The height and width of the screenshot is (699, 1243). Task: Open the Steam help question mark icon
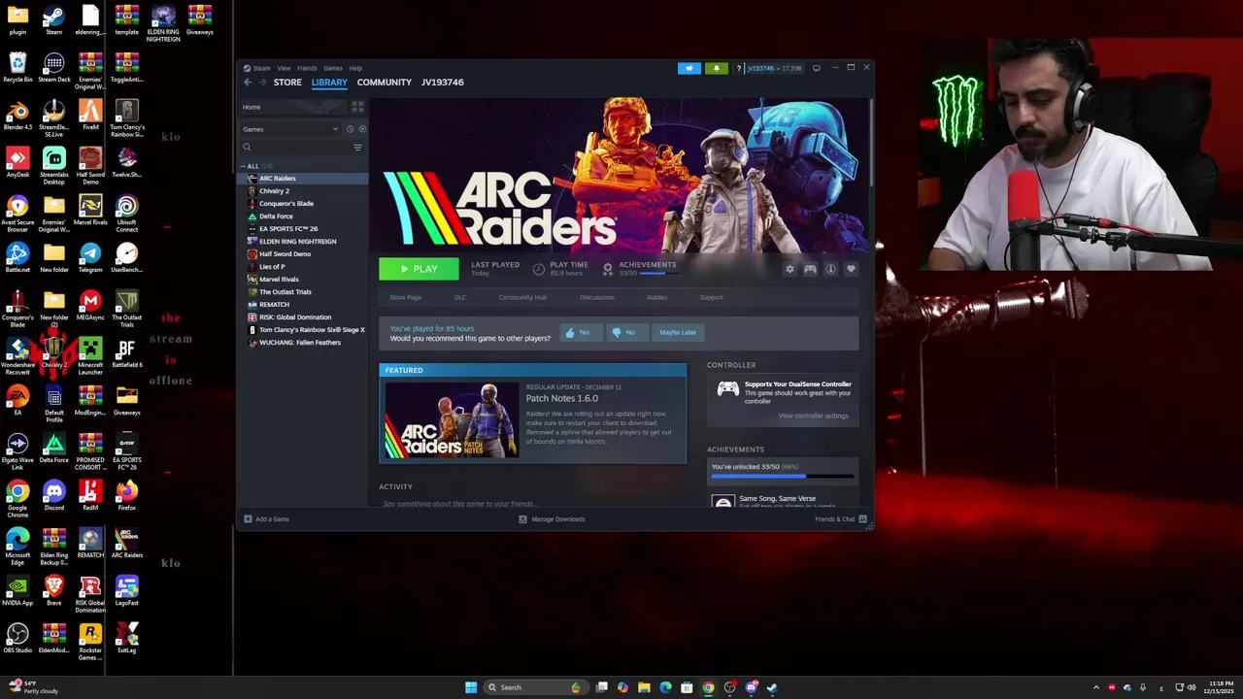pyautogui.click(x=738, y=68)
